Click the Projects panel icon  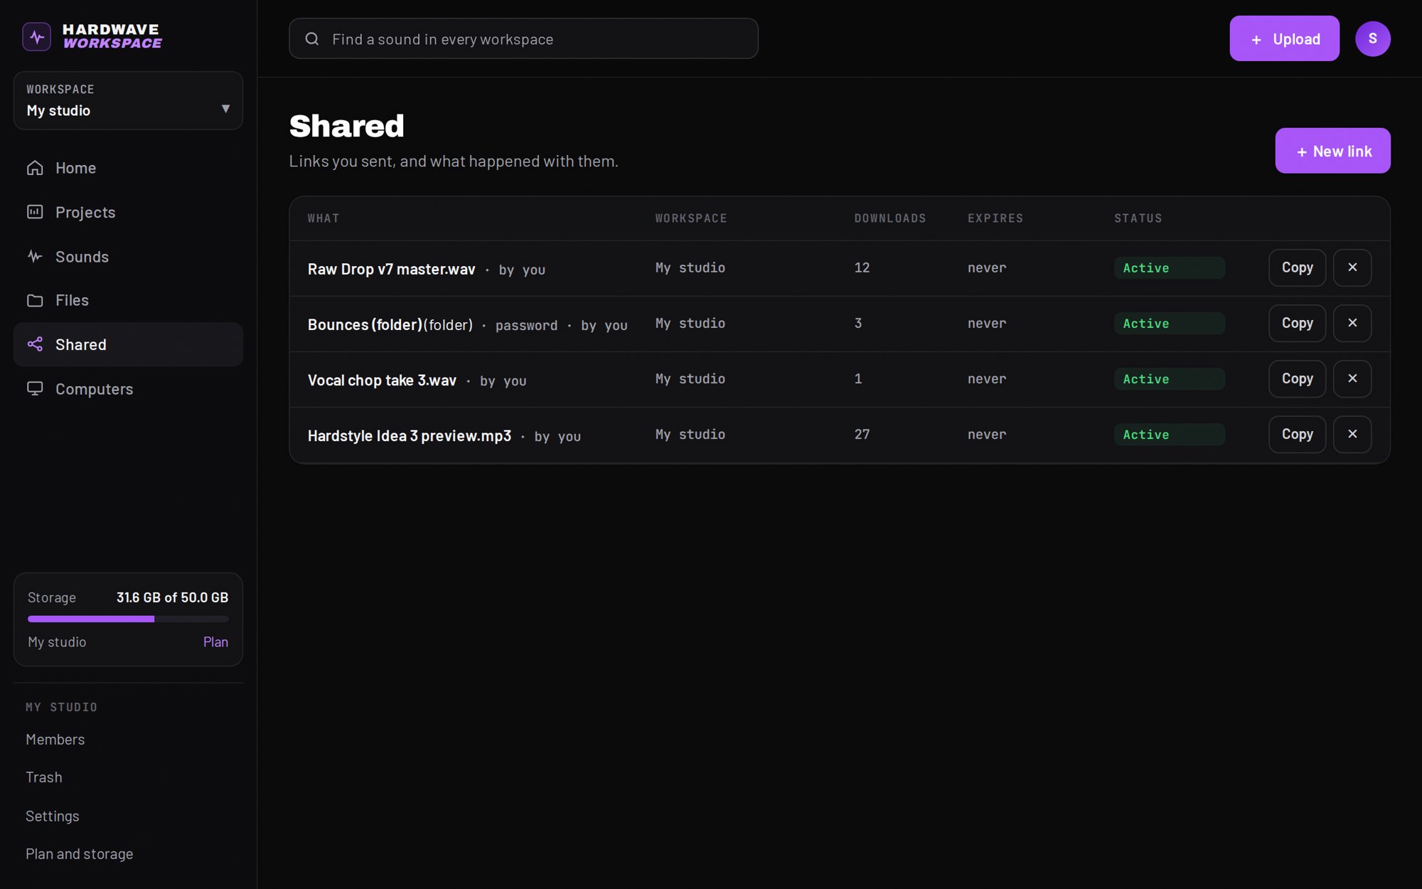pos(35,212)
